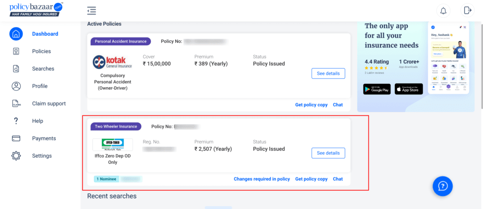483x209 pixels.
Task: Click the Profile person icon
Action: coord(16,86)
